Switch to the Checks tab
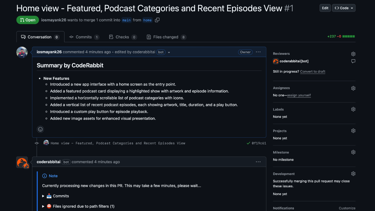 pos(123,37)
